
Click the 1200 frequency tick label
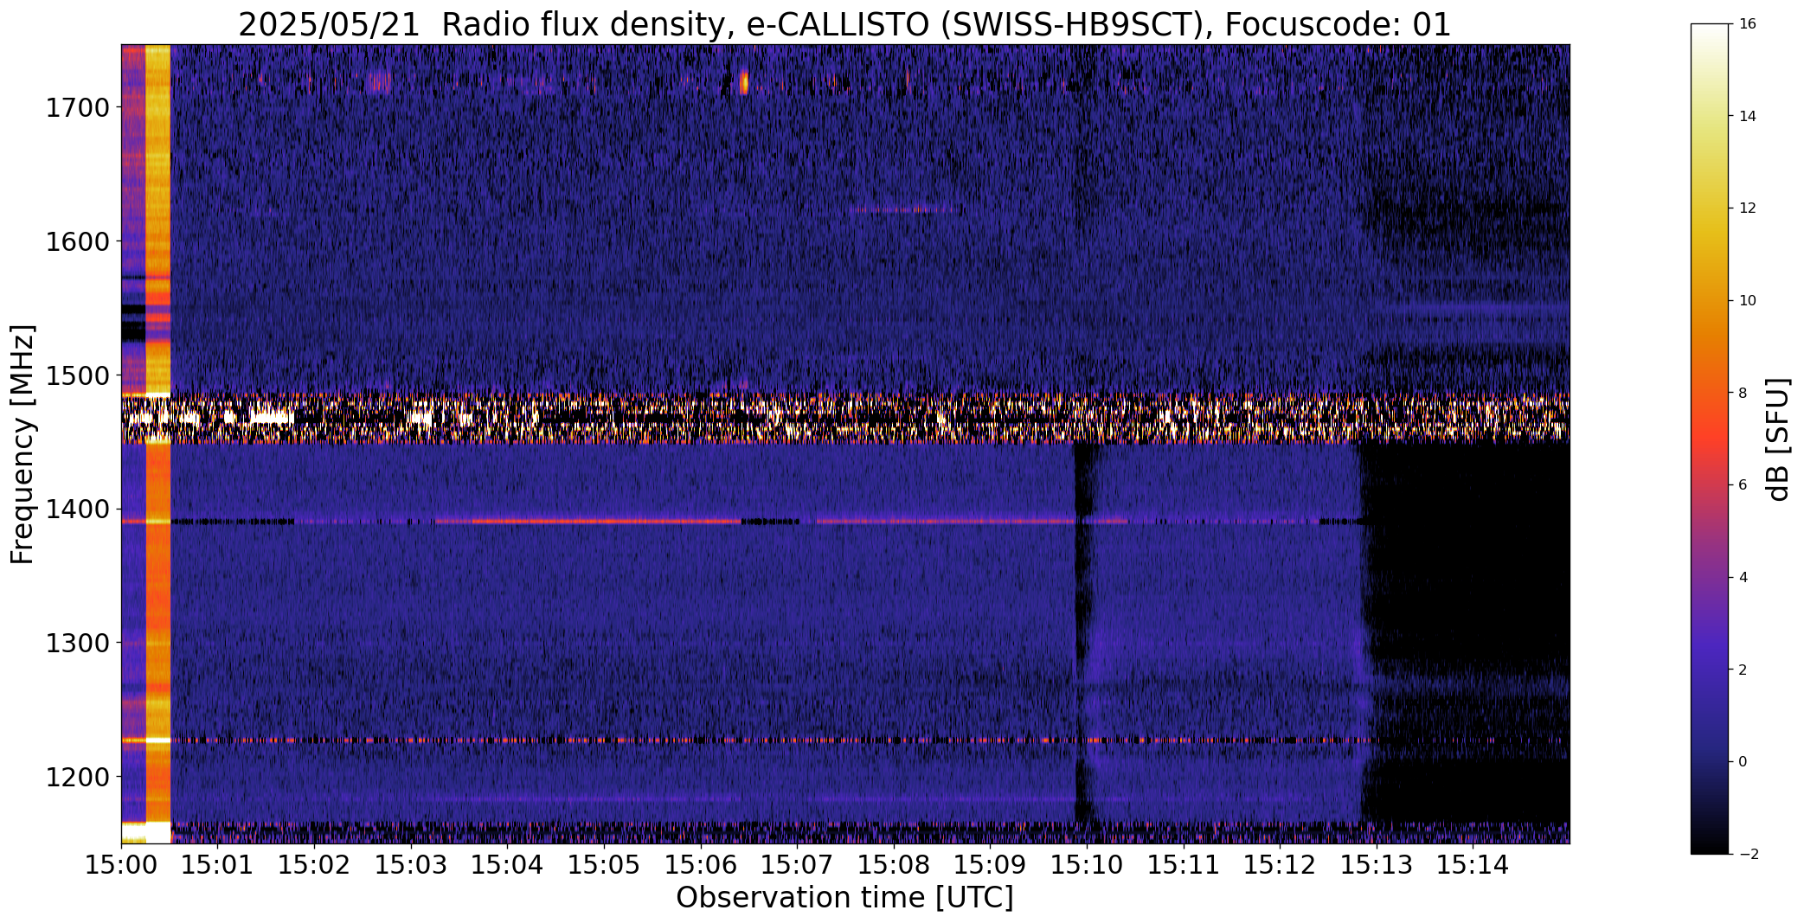(x=77, y=777)
